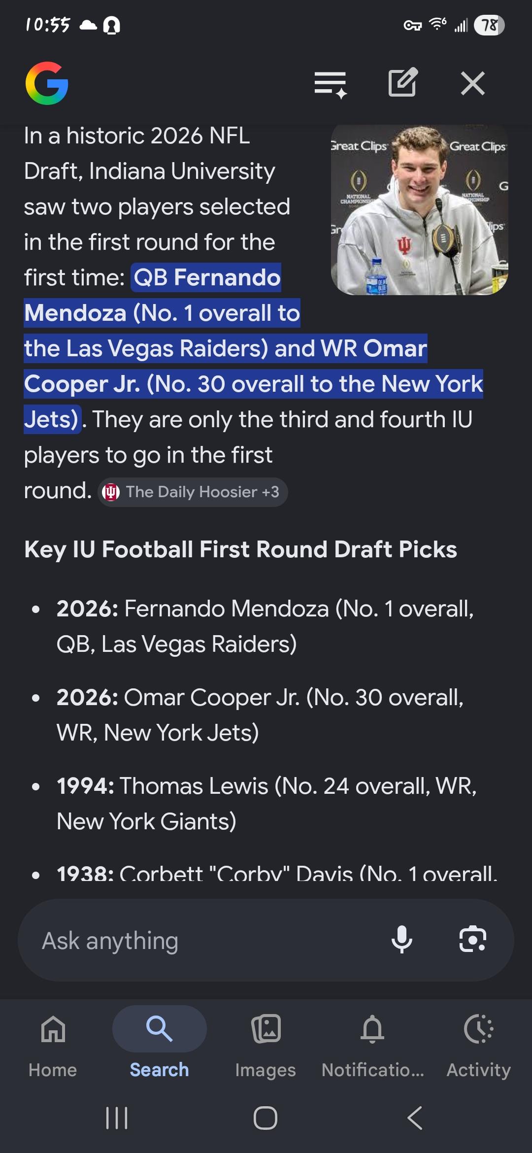Screen dimensions: 532x1153
Task: Tap the Key IU Football First Round heading
Action: [240, 549]
